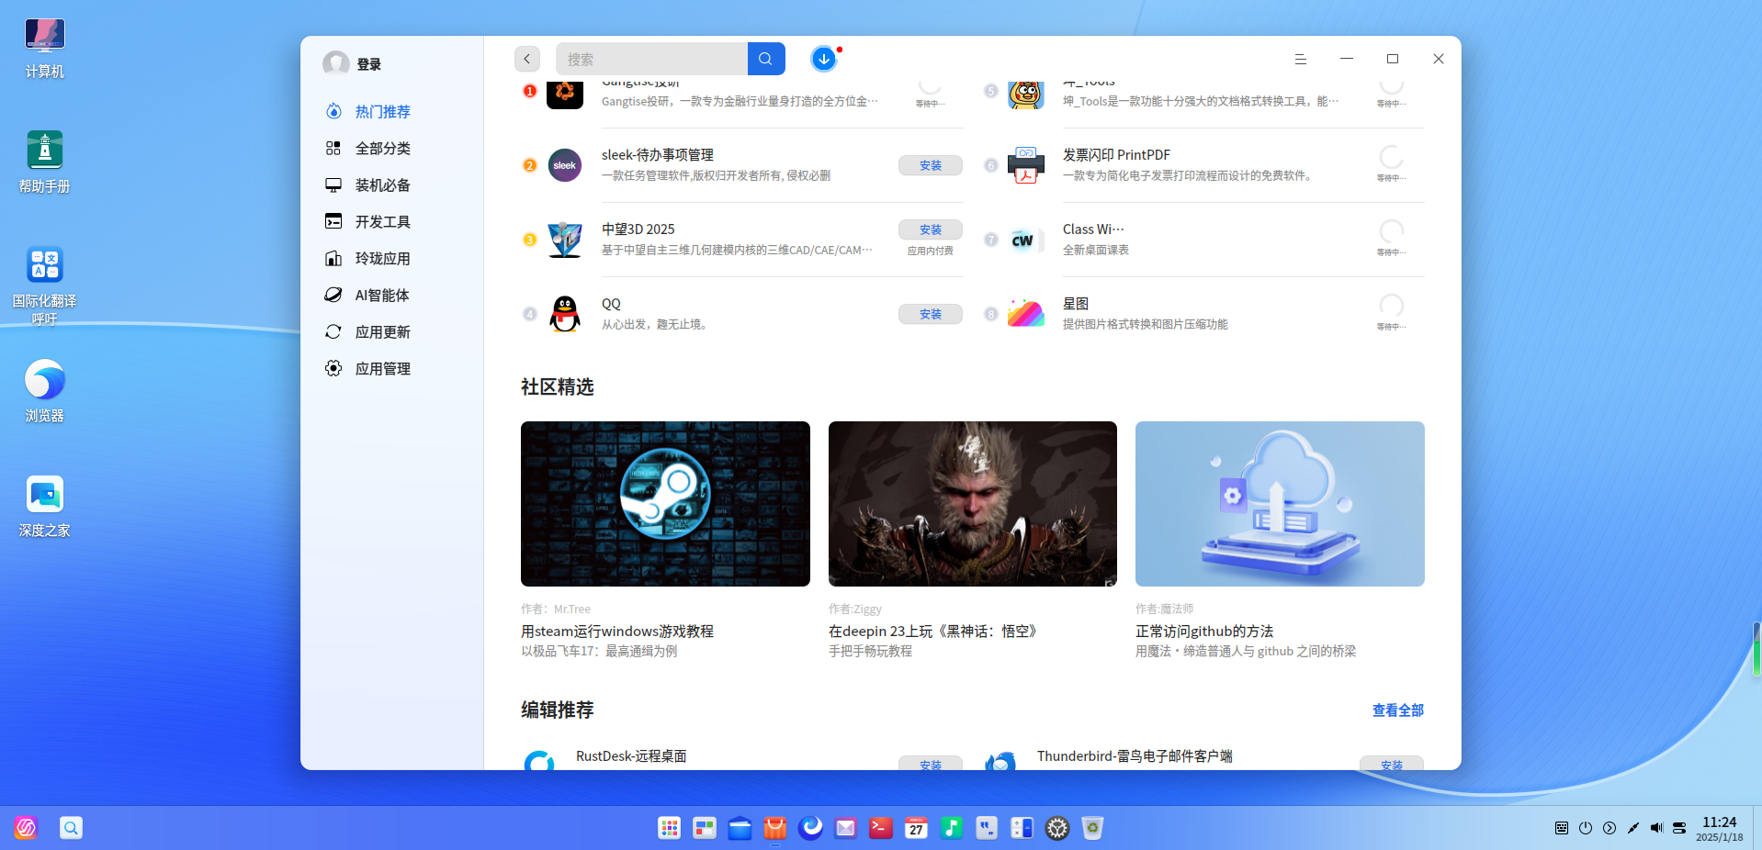Open 正常访问github的方法 article

pyautogui.click(x=1204, y=632)
